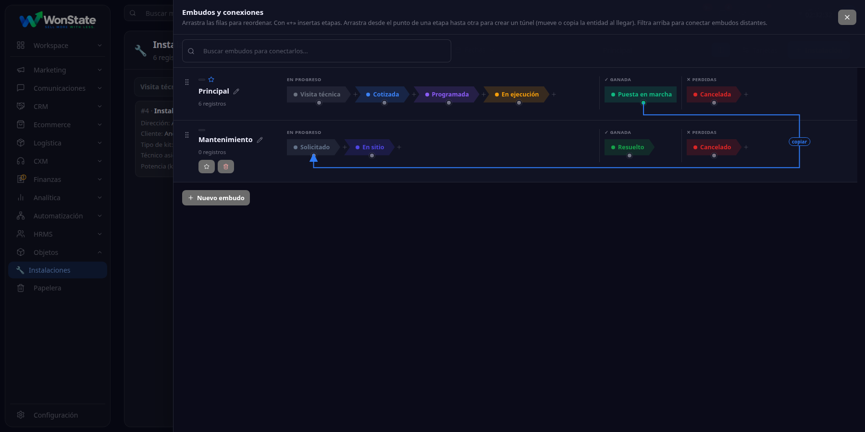865x432 pixels.
Task: Click the drag handle of the Principal row
Action: 187,82
